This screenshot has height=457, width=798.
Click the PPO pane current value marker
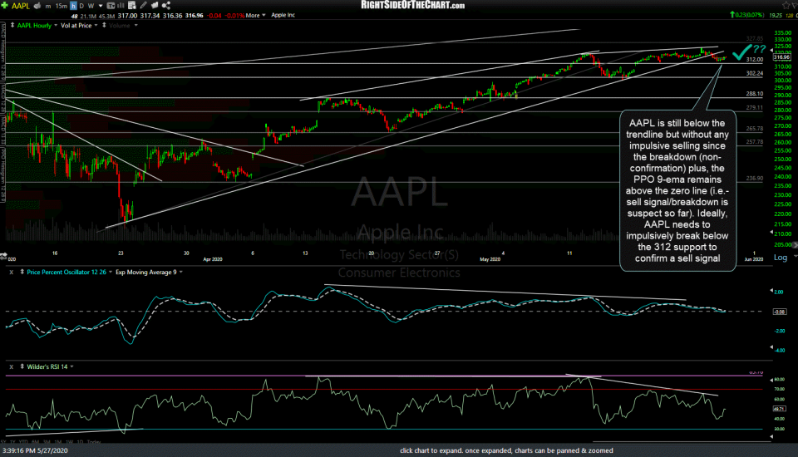(780, 312)
